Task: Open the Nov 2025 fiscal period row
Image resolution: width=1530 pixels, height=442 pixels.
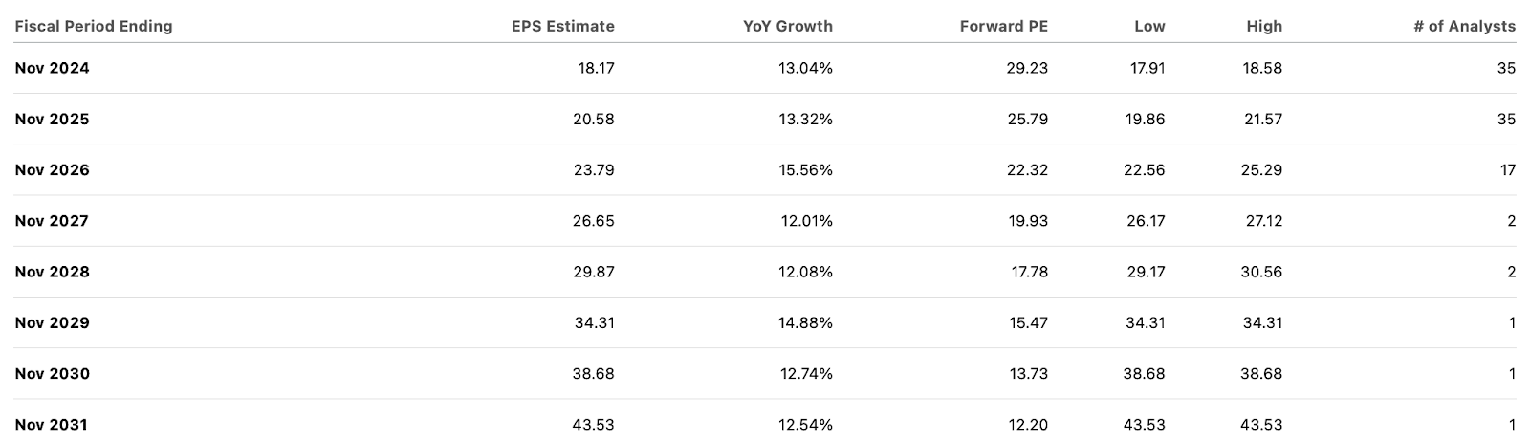Action: [x=53, y=119]
